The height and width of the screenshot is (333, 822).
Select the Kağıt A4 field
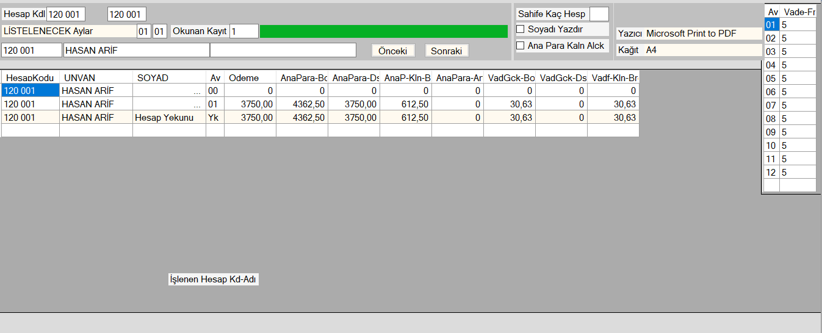689,50
